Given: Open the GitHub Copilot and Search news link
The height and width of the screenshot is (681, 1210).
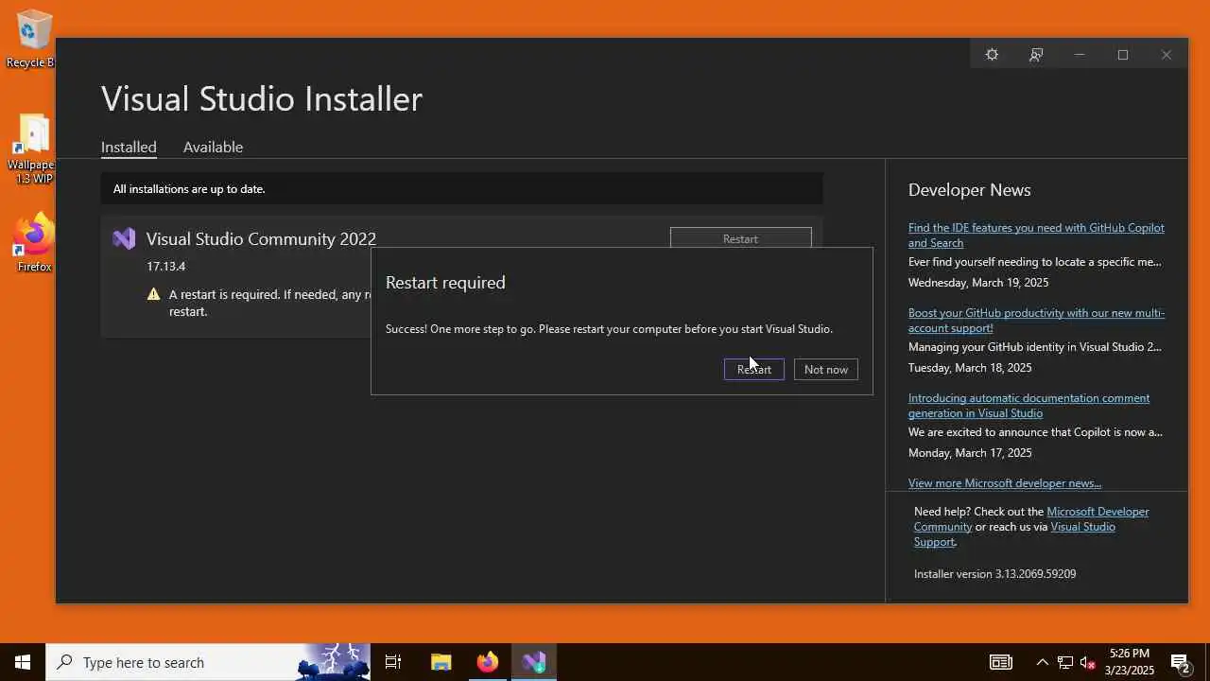Looking at the screenshot, I should coord(1036,235).
